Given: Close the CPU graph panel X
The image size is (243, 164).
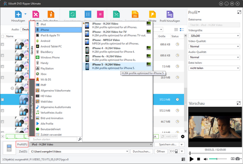Looking at the screenshot, I should tap(3, 136).
